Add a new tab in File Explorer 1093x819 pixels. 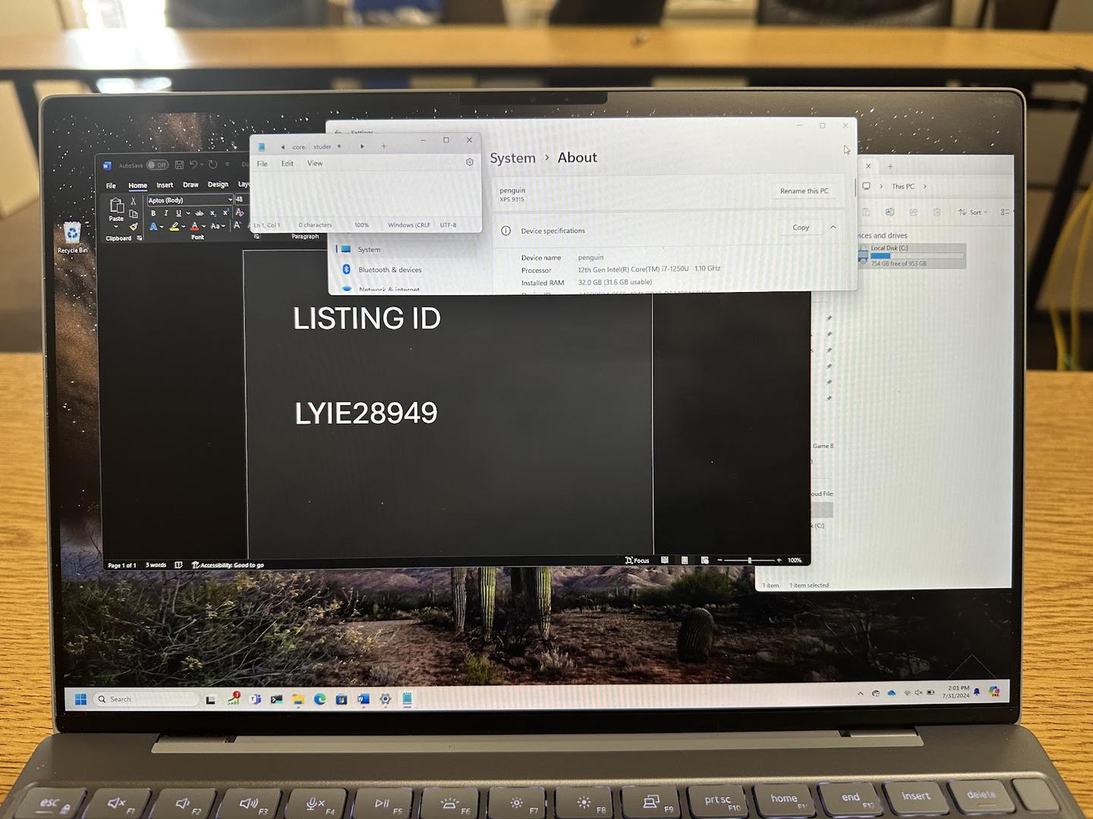point(890,167)
